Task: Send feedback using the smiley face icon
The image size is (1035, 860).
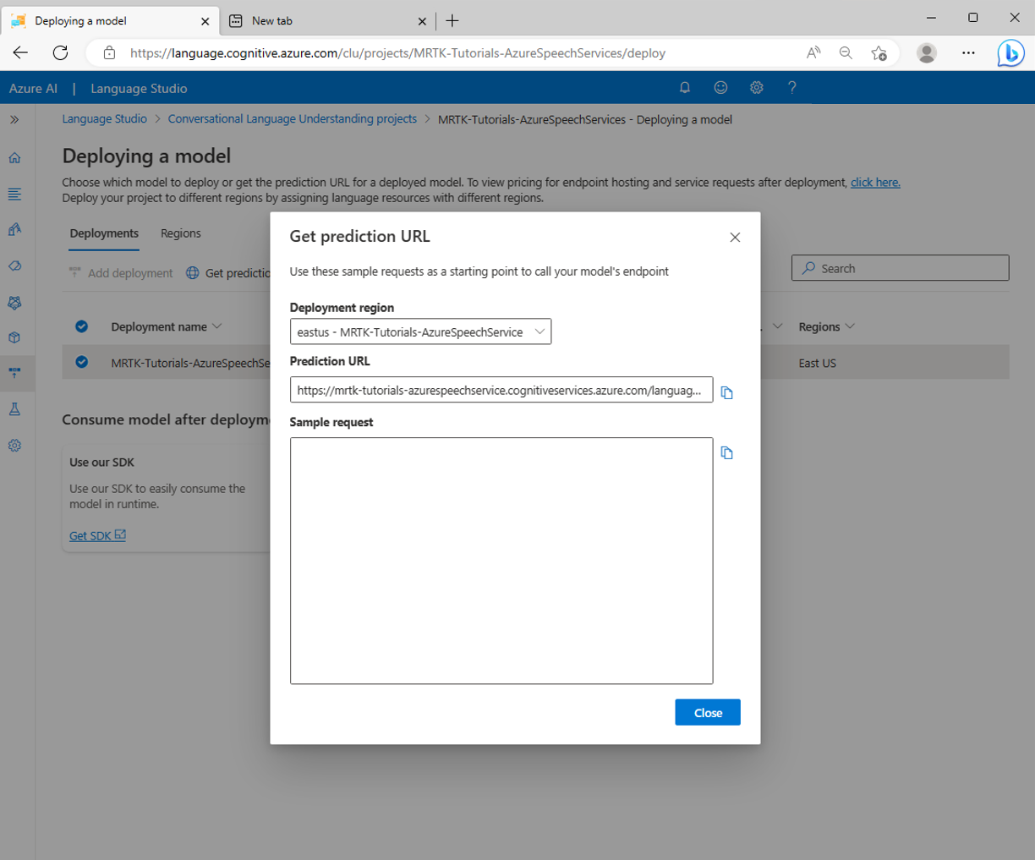Action: tap(720, 87)
